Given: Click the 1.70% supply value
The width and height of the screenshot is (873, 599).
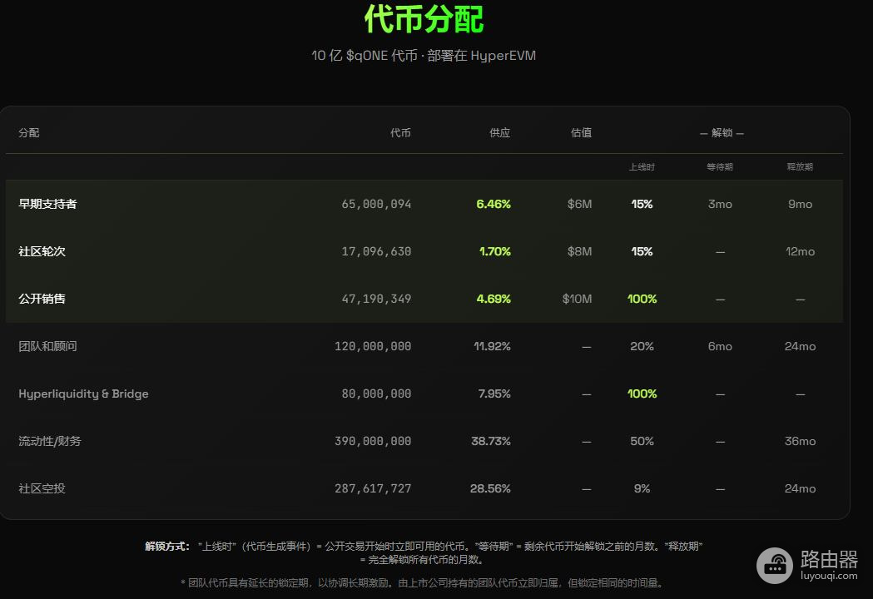Looking at the screenshot, I should click(495, 251).
